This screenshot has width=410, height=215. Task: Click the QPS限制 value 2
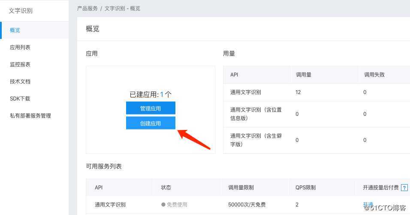click(x=297, y=205)
